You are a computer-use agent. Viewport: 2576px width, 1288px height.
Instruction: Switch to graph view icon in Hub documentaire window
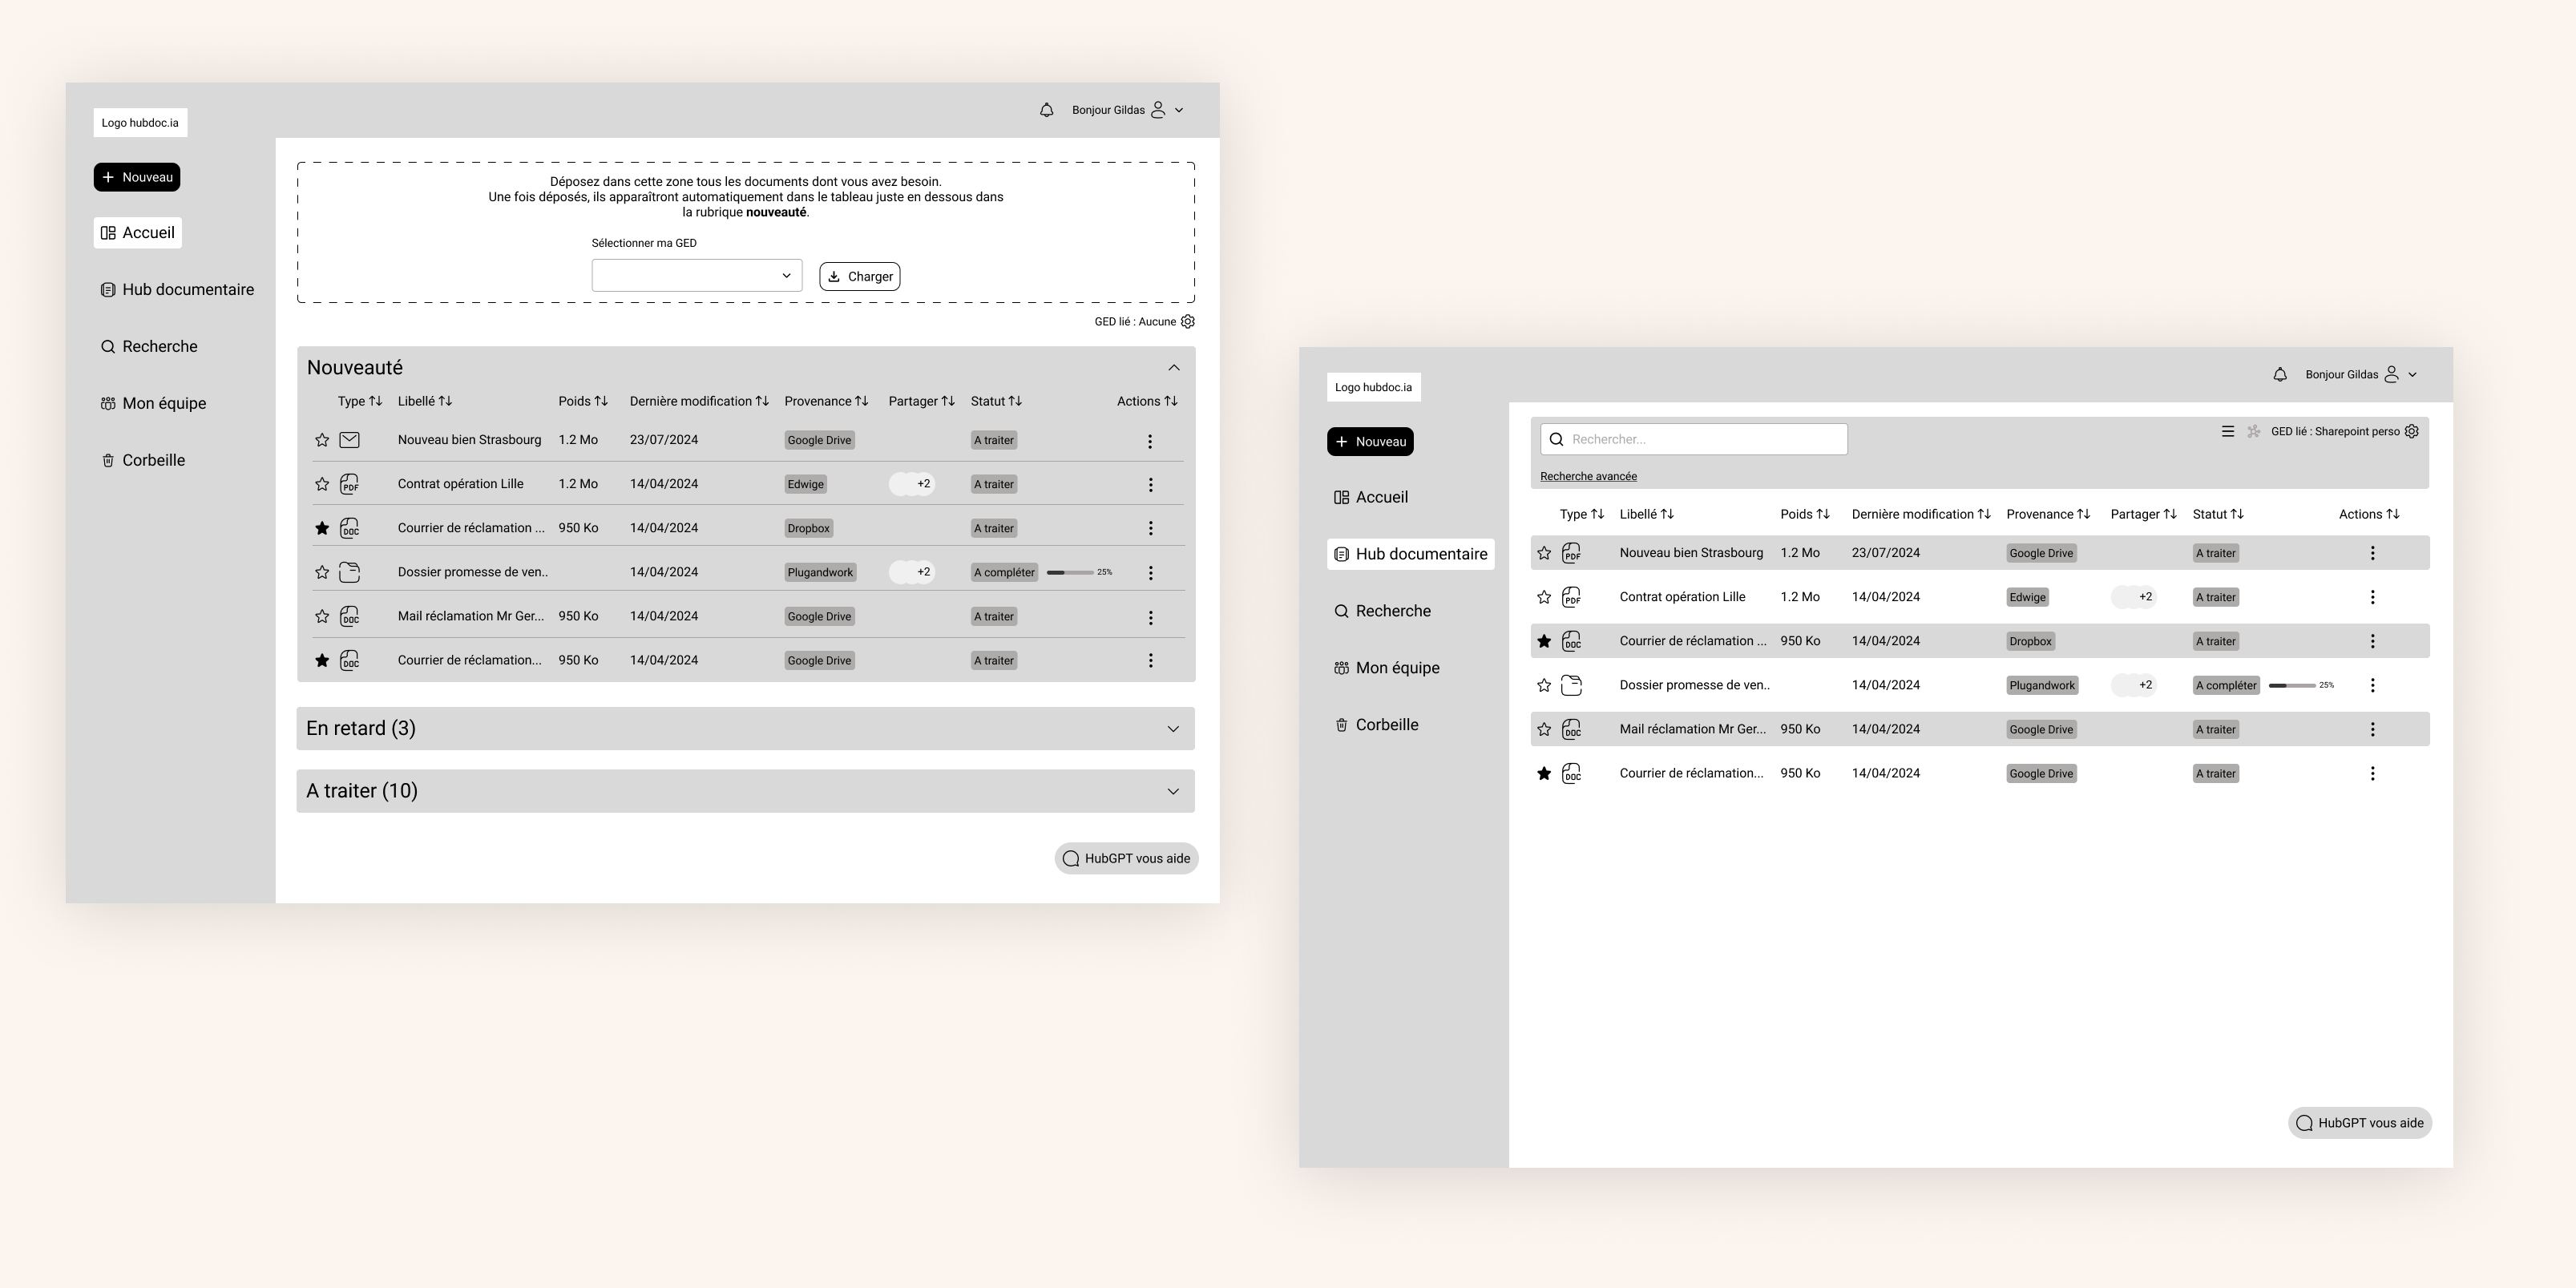tap(2254, 431)
